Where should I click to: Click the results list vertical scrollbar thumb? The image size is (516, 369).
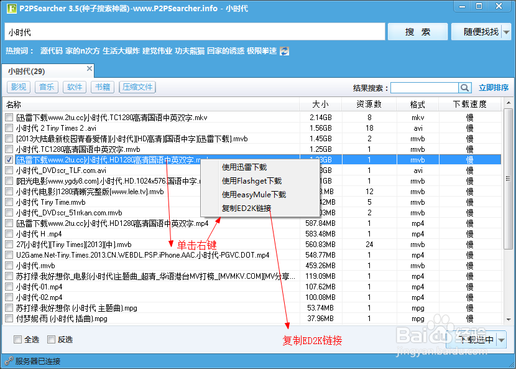point(508,179)
